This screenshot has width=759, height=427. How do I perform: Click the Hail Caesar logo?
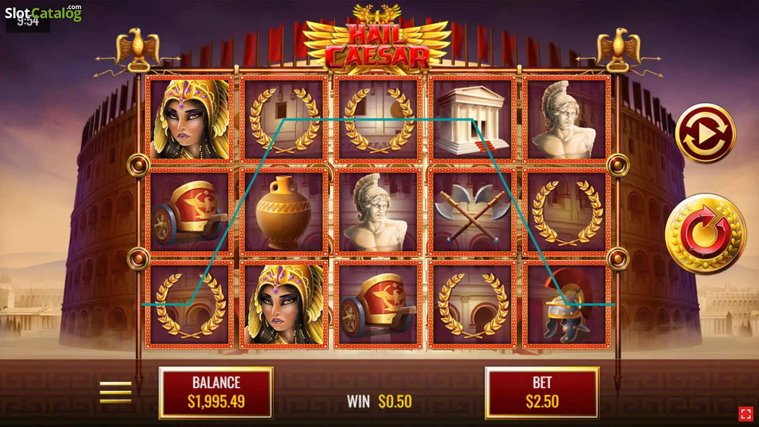(x=378, y=40)
